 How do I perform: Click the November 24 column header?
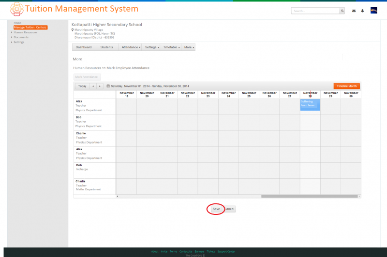coord(228,95)
